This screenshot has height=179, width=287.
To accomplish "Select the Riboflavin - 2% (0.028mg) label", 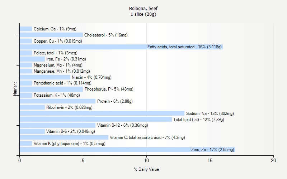I will point(69,107).
